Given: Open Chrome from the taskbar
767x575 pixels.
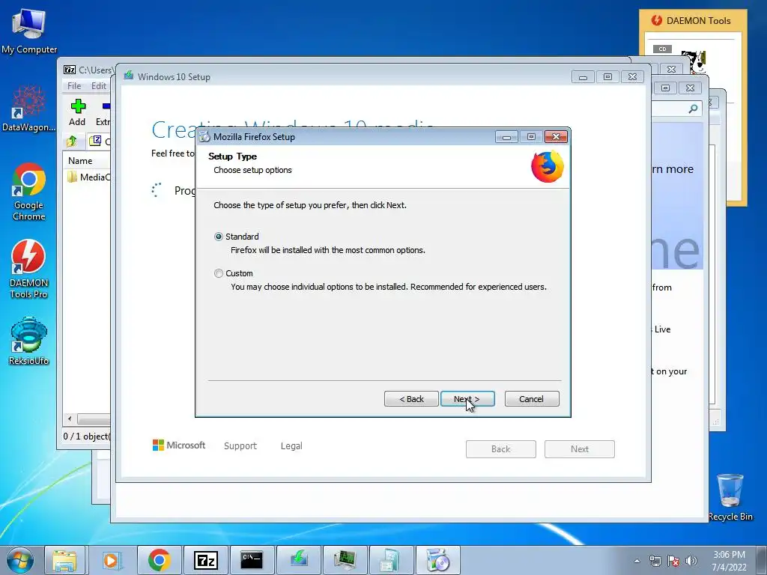Looking at the screenshot, I should (x=159, y=560).
